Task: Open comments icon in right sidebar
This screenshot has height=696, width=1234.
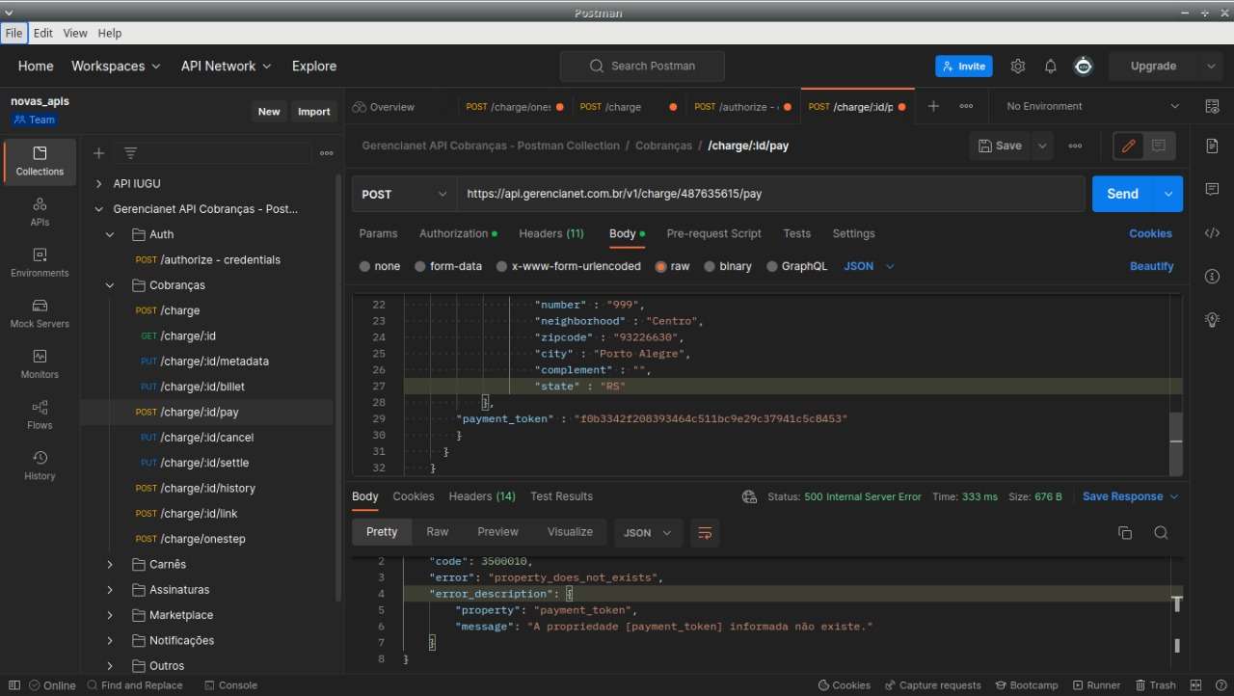Action: (x=1212, y=189)
